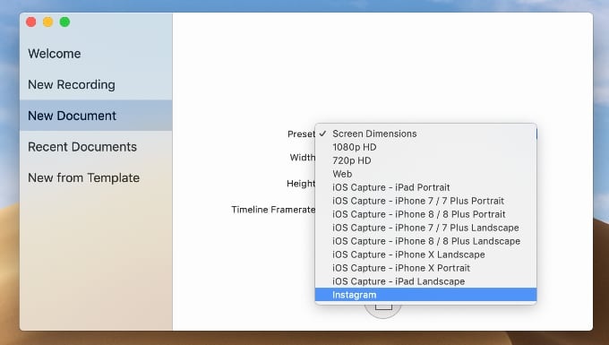Click the yellow minimize window button

click(47, 22)
